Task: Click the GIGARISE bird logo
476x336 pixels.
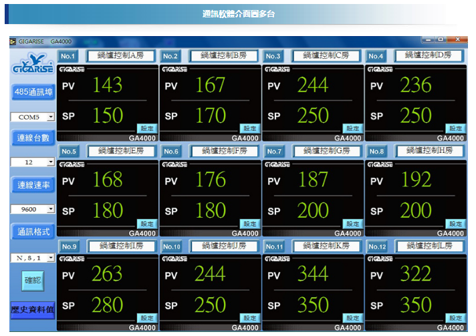Action: click(x=33, y=63)
